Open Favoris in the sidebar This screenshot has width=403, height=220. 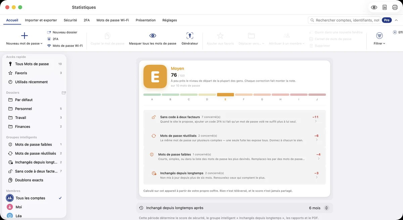pos(35,73)
